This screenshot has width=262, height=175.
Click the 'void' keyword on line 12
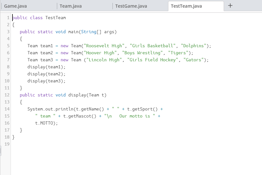(60, 95)
